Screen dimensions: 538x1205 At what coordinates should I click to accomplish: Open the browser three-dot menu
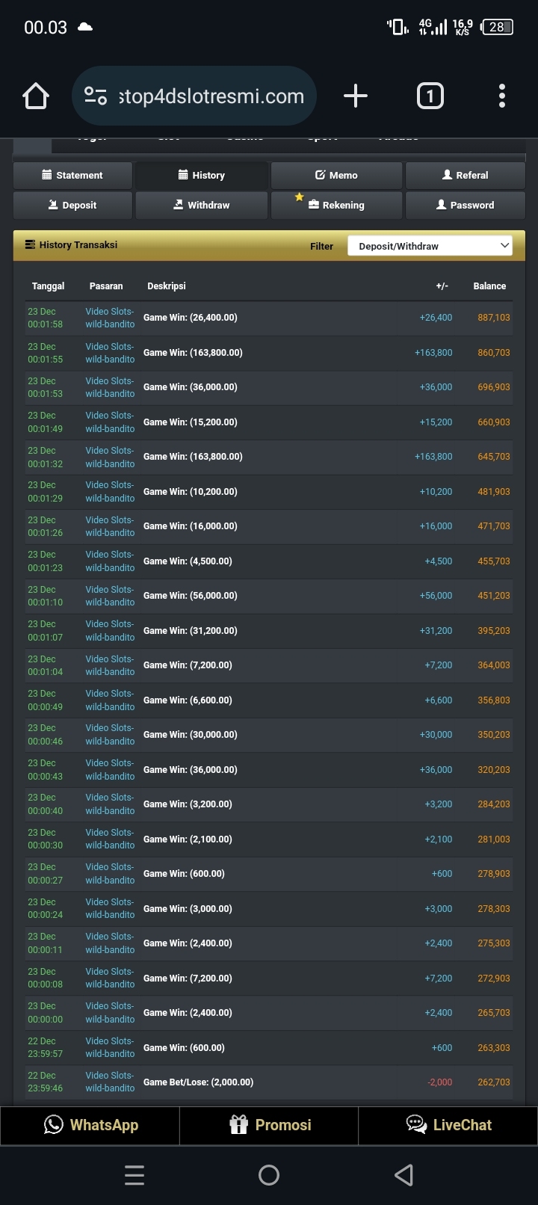[501, 96]
